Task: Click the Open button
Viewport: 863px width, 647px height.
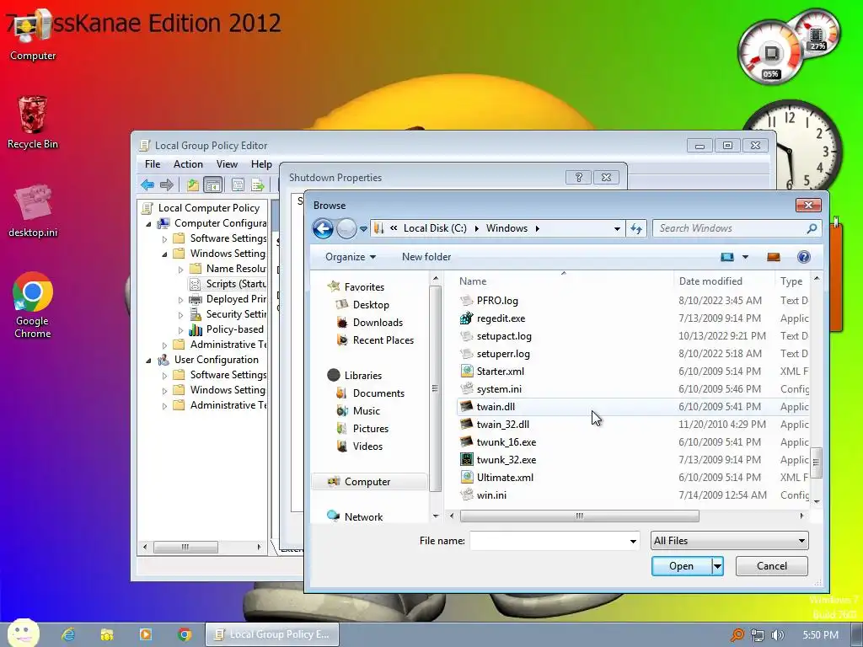Action: point(681,566)
